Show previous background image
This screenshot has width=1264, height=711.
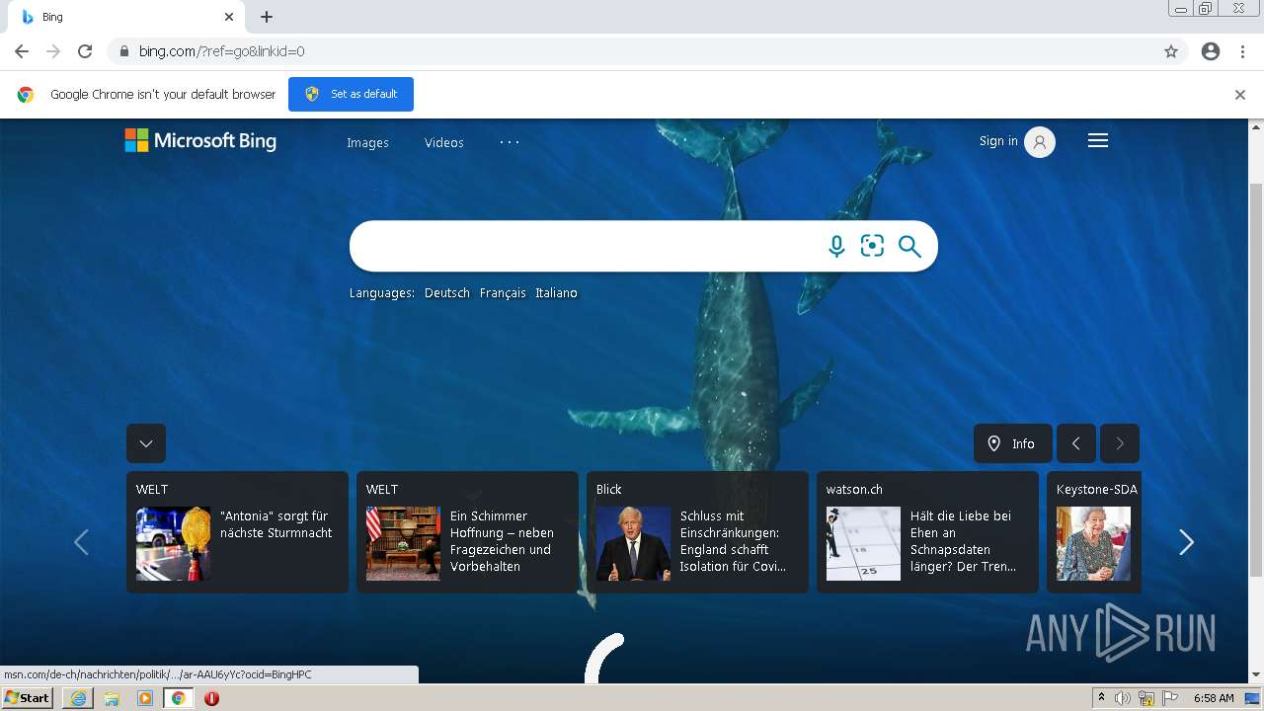click(1076, 443)
